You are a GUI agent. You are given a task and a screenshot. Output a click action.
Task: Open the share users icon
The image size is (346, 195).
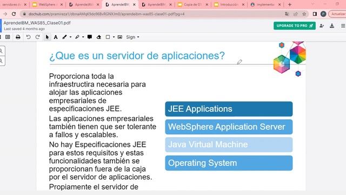point(322,26)
